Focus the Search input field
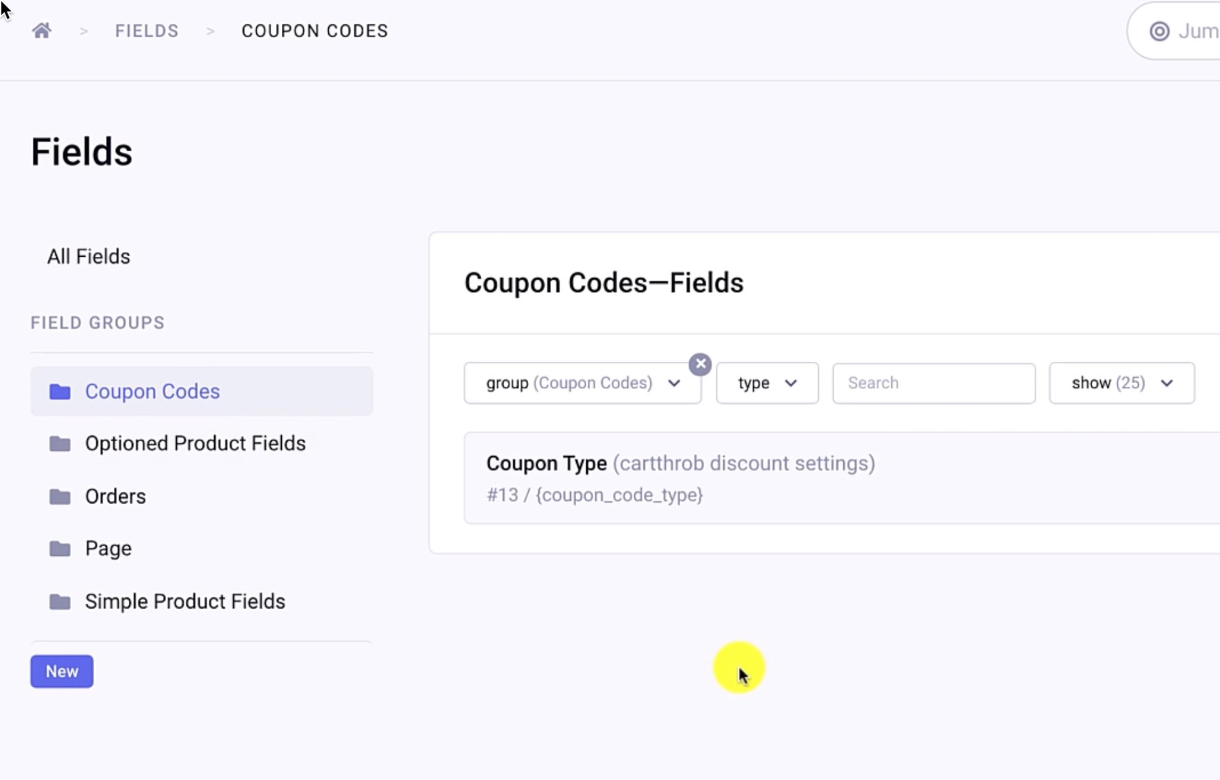 (933, 383)
